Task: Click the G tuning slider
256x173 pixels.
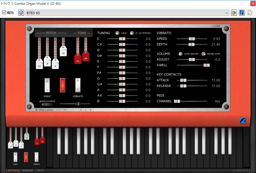Action: 122,79
